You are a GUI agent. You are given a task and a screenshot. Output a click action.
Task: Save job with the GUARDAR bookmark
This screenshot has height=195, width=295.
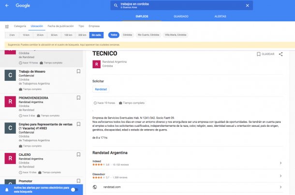pyautogui.click(x=265, y=54)
